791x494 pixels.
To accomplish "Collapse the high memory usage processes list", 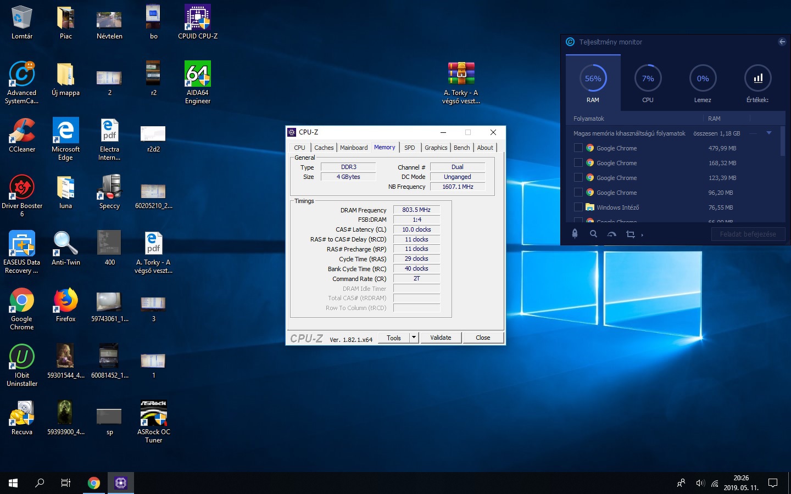I will 769,133.
